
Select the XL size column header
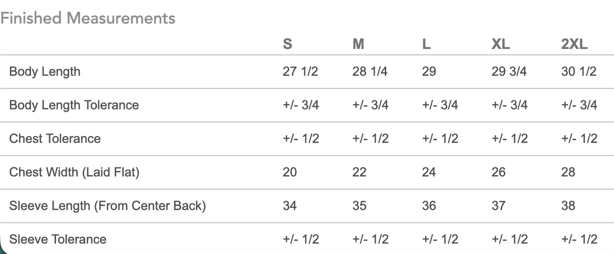[500, 44]
